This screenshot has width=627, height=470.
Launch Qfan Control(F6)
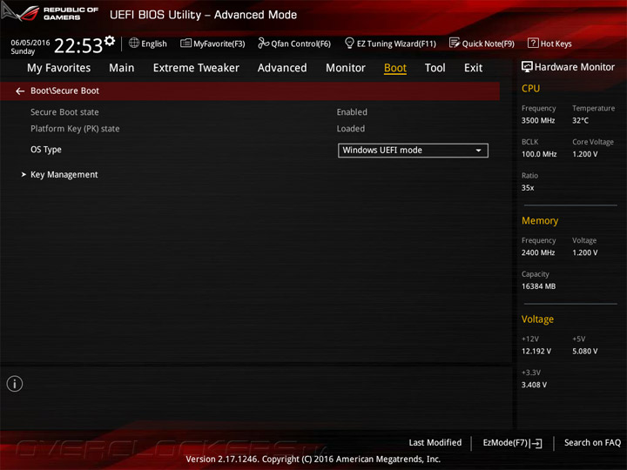[x=294, y=44]
